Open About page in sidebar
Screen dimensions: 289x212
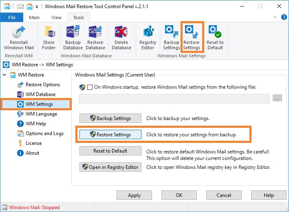pyautogui.click(x=28, y=153)
